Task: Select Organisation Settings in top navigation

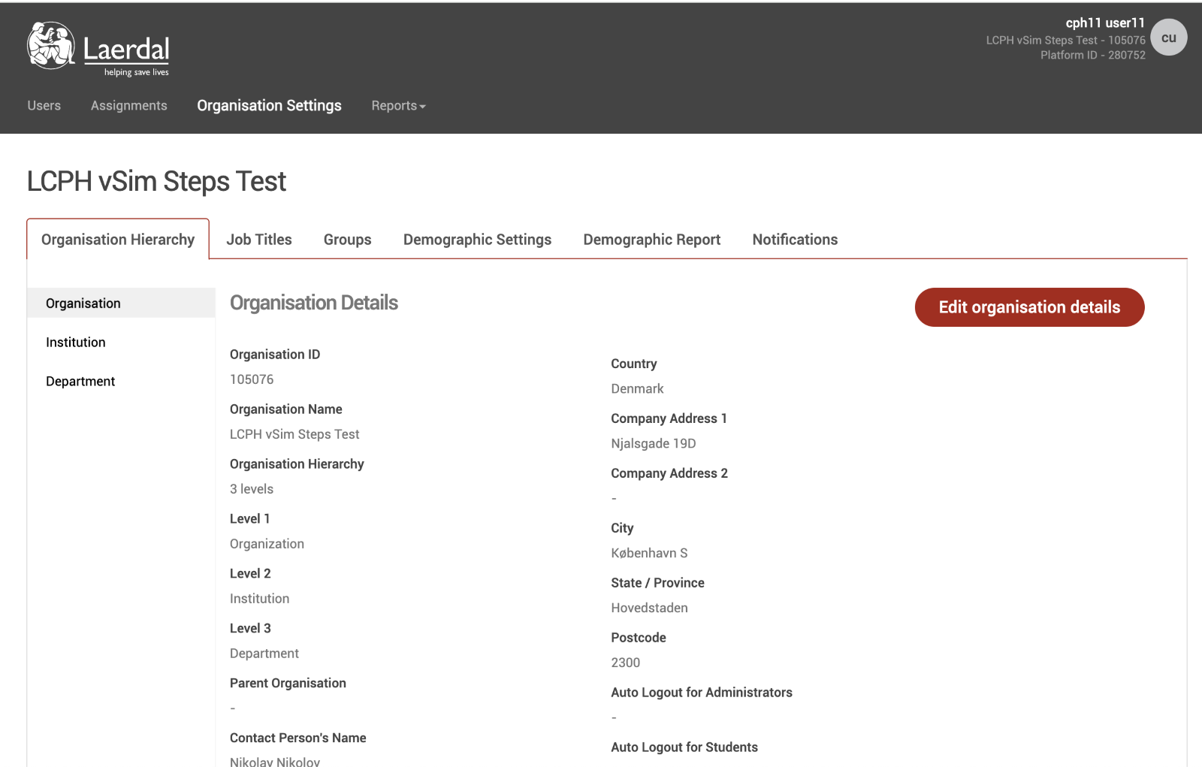Action: (269, 106)
